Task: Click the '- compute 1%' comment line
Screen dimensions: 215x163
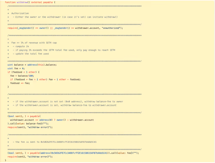Action: coord(21,46)
